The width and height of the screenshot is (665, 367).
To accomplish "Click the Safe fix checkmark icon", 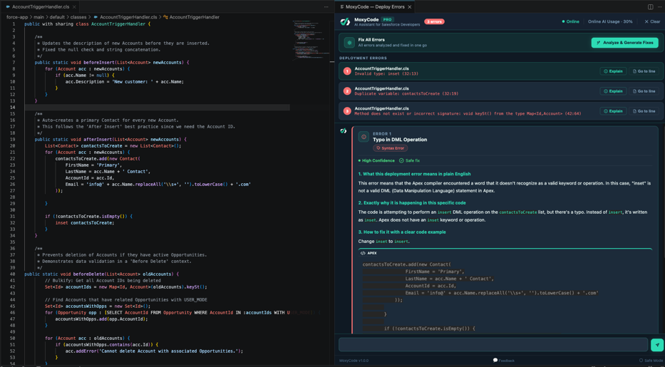I will click(401, 160).
